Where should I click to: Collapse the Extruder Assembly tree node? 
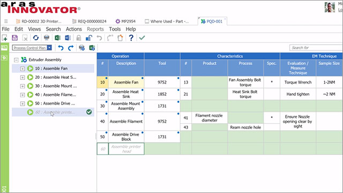pos(16,60)
